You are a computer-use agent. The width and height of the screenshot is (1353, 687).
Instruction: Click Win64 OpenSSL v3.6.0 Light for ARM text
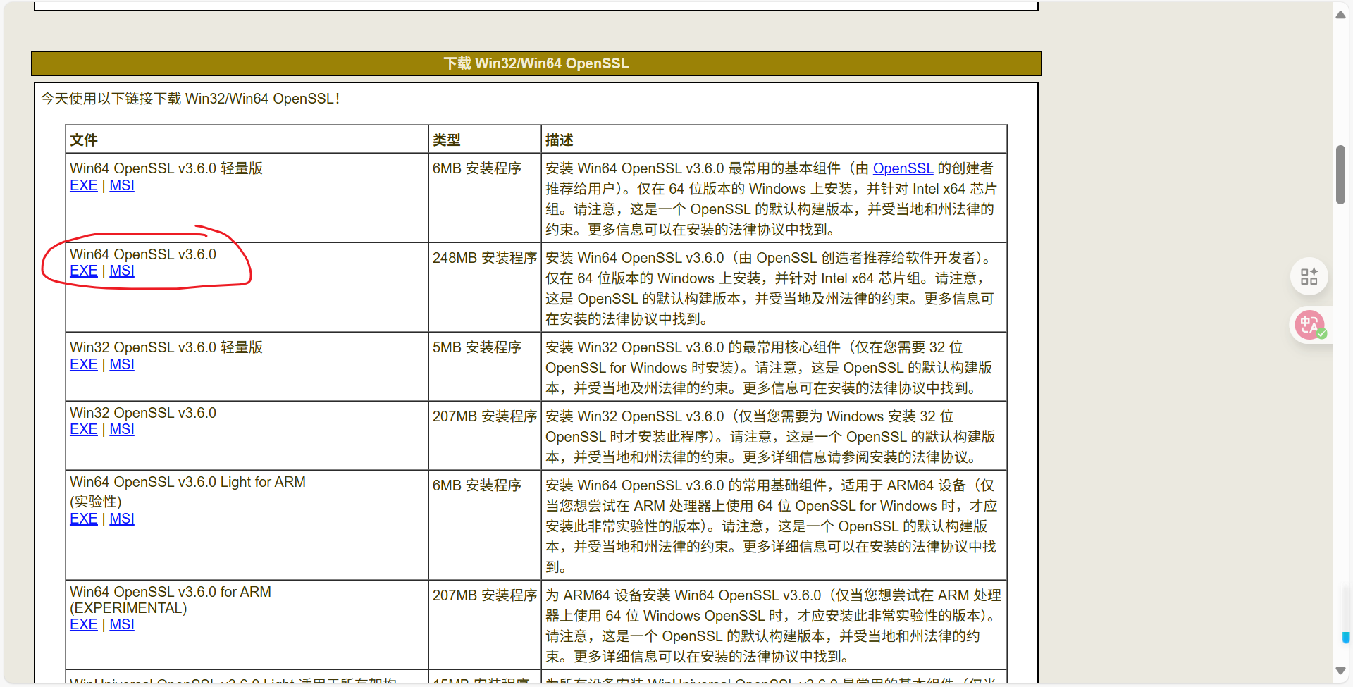(187, 482)
